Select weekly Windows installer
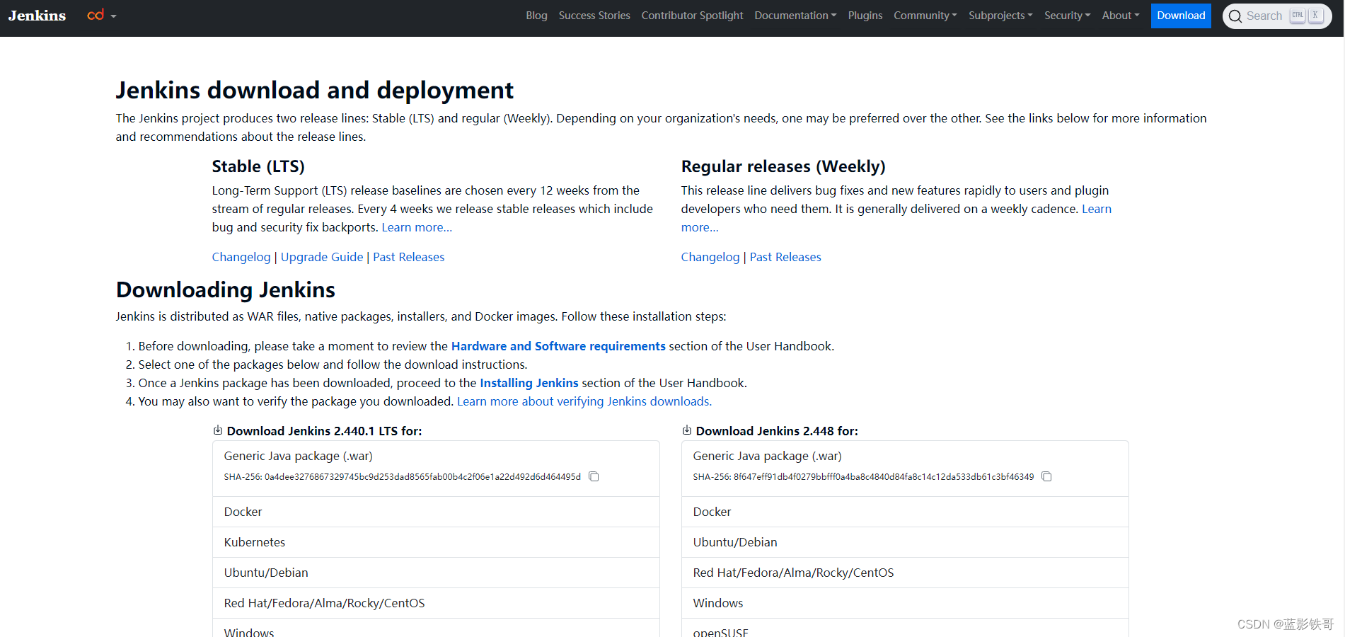Viewport: 1345px width, 637px height. 905,603
